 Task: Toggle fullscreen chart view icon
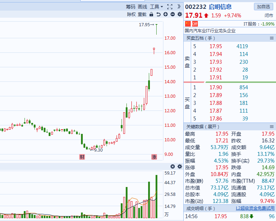pos(170,7)
